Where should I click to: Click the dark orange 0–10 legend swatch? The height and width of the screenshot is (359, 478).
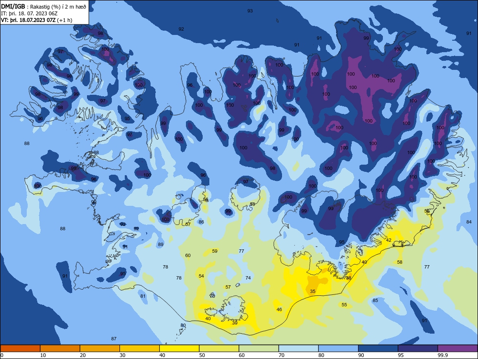tap(20, 348)
